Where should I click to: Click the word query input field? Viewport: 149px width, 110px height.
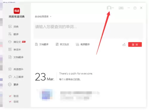click(x=88, y=31)
